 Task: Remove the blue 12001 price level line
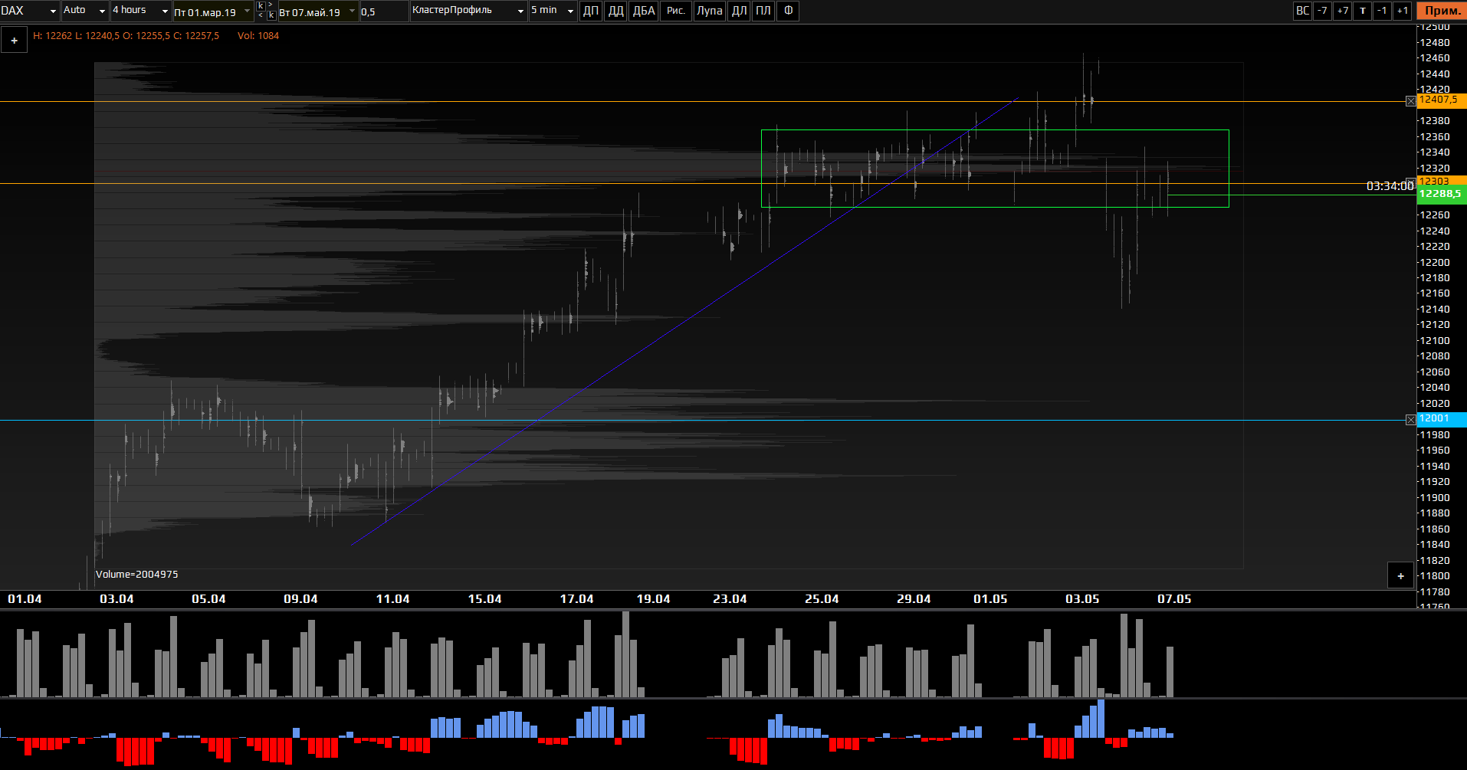(1410, 420)
